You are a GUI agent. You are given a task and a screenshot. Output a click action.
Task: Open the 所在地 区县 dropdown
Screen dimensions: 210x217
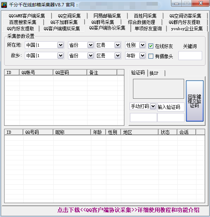[x=118, y=45]
